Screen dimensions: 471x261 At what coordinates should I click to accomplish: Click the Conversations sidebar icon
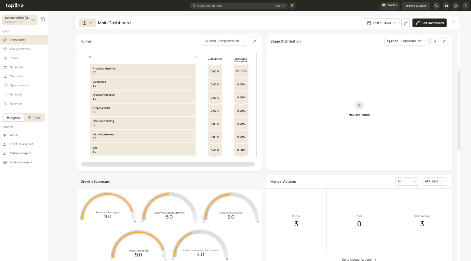(x=5, y=49)
